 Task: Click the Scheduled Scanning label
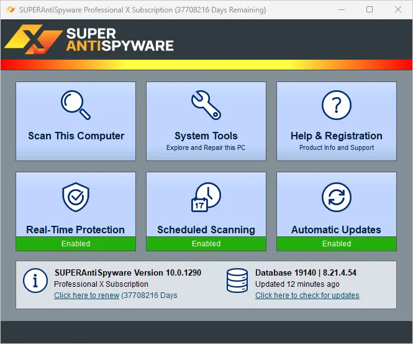[x=206, y=230]
